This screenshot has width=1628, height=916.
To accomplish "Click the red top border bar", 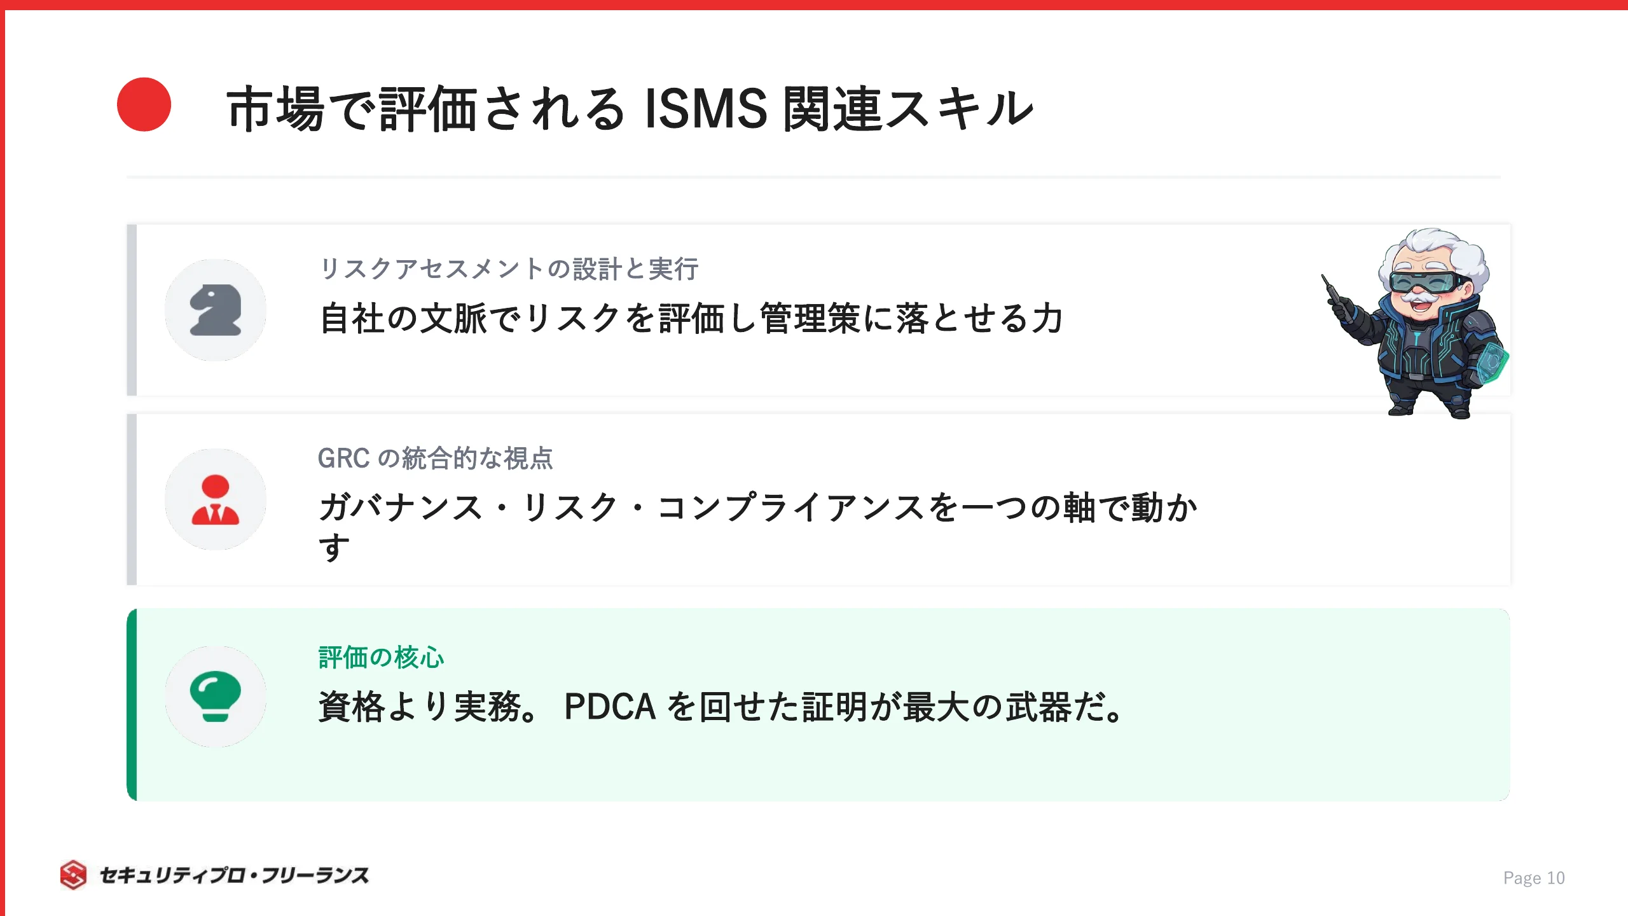I will pos(814,4).
